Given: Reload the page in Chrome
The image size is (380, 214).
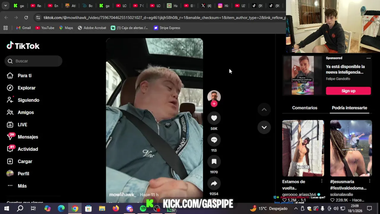Looking at the screenshot, I should coord(26,18).
